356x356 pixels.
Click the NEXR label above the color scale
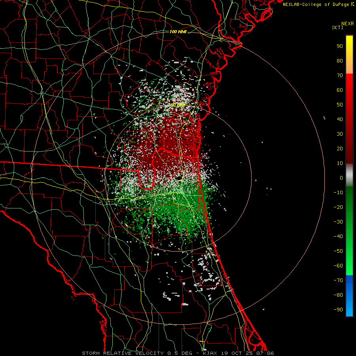(347, 24)
